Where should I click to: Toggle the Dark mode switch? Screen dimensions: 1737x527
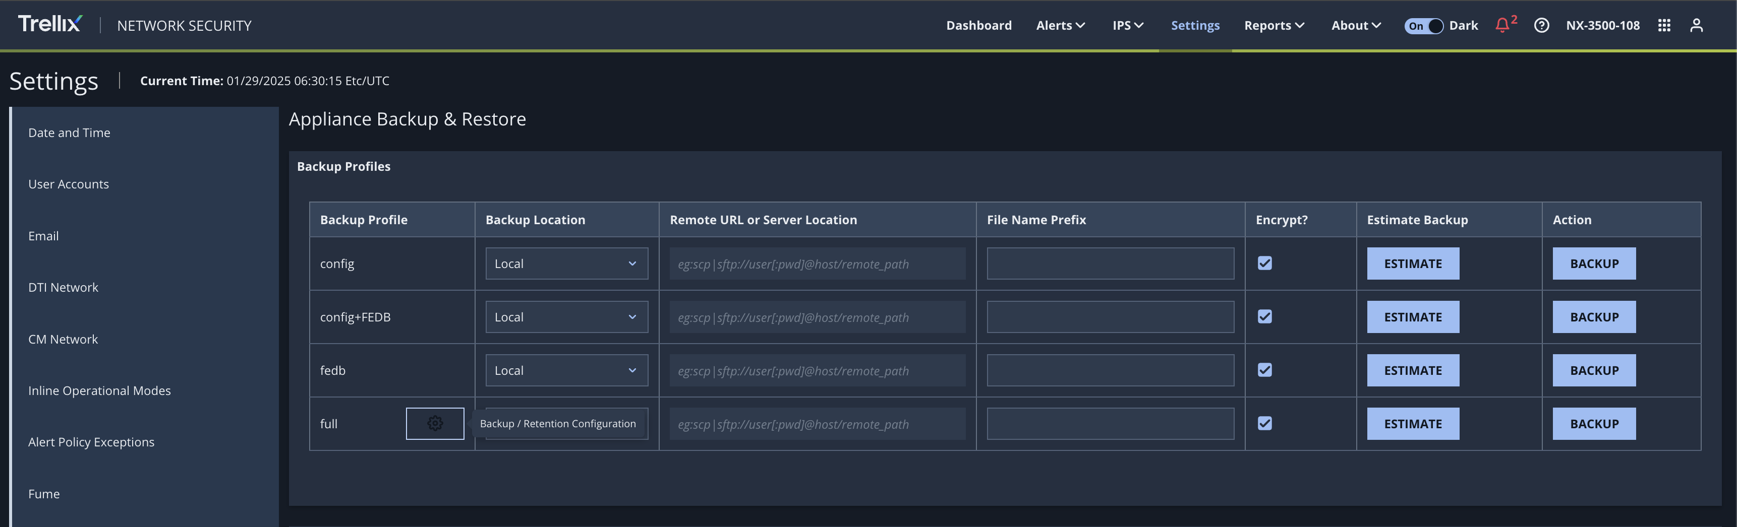tap(1423, 26)
